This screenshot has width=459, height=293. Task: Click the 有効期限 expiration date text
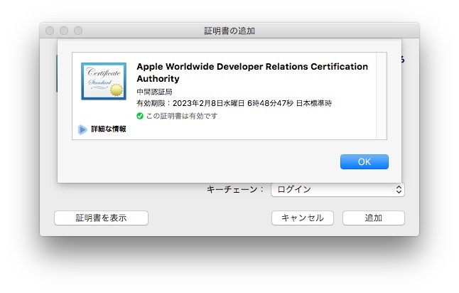234,103
